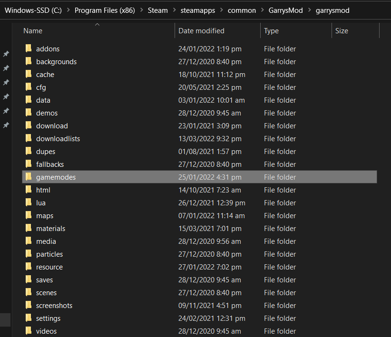Expand chevron after Windows-SSD (C:) breadcrumb
Viewport: 391px width, 337px height.
point(68,10)
